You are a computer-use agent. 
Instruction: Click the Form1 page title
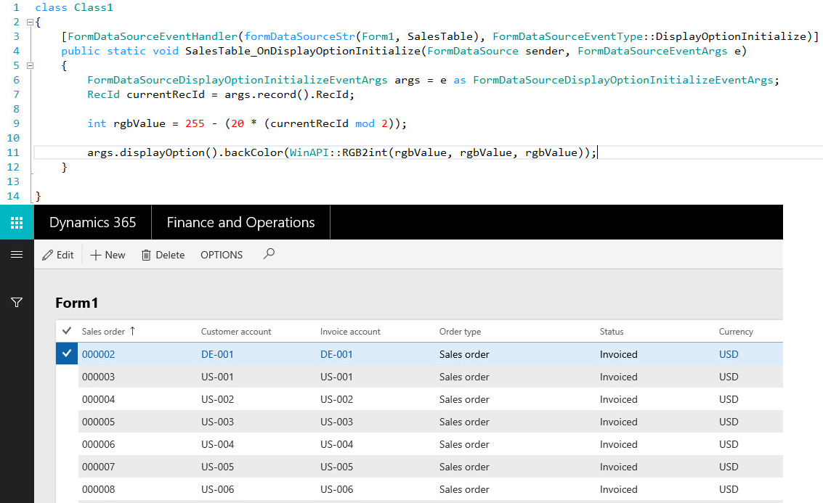coord(76,303)
